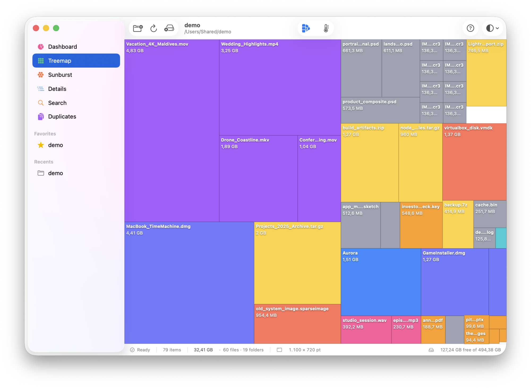Toggle the thermometer heat map mode
The width and height of the screenshot is (531, 388).
pyautogui.click(x=326, y=28)
